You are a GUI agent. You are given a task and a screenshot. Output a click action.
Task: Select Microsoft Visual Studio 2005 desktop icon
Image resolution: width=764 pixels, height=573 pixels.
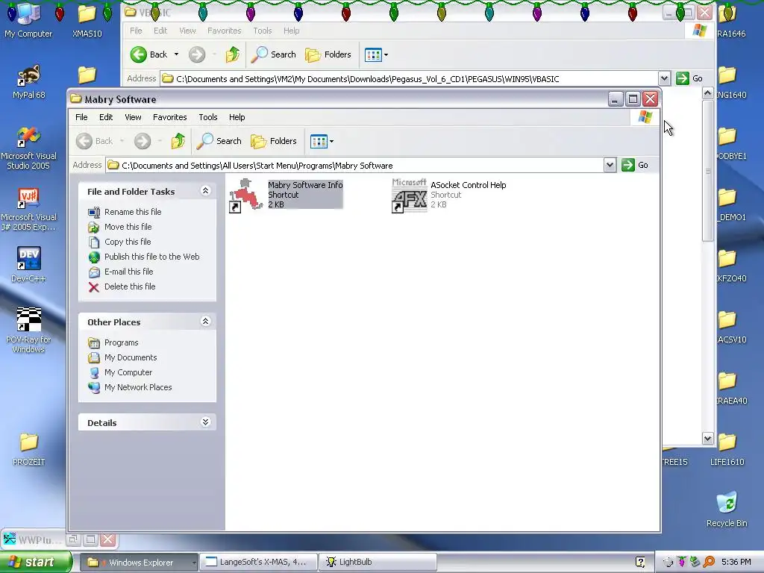(x=28, y=148)
